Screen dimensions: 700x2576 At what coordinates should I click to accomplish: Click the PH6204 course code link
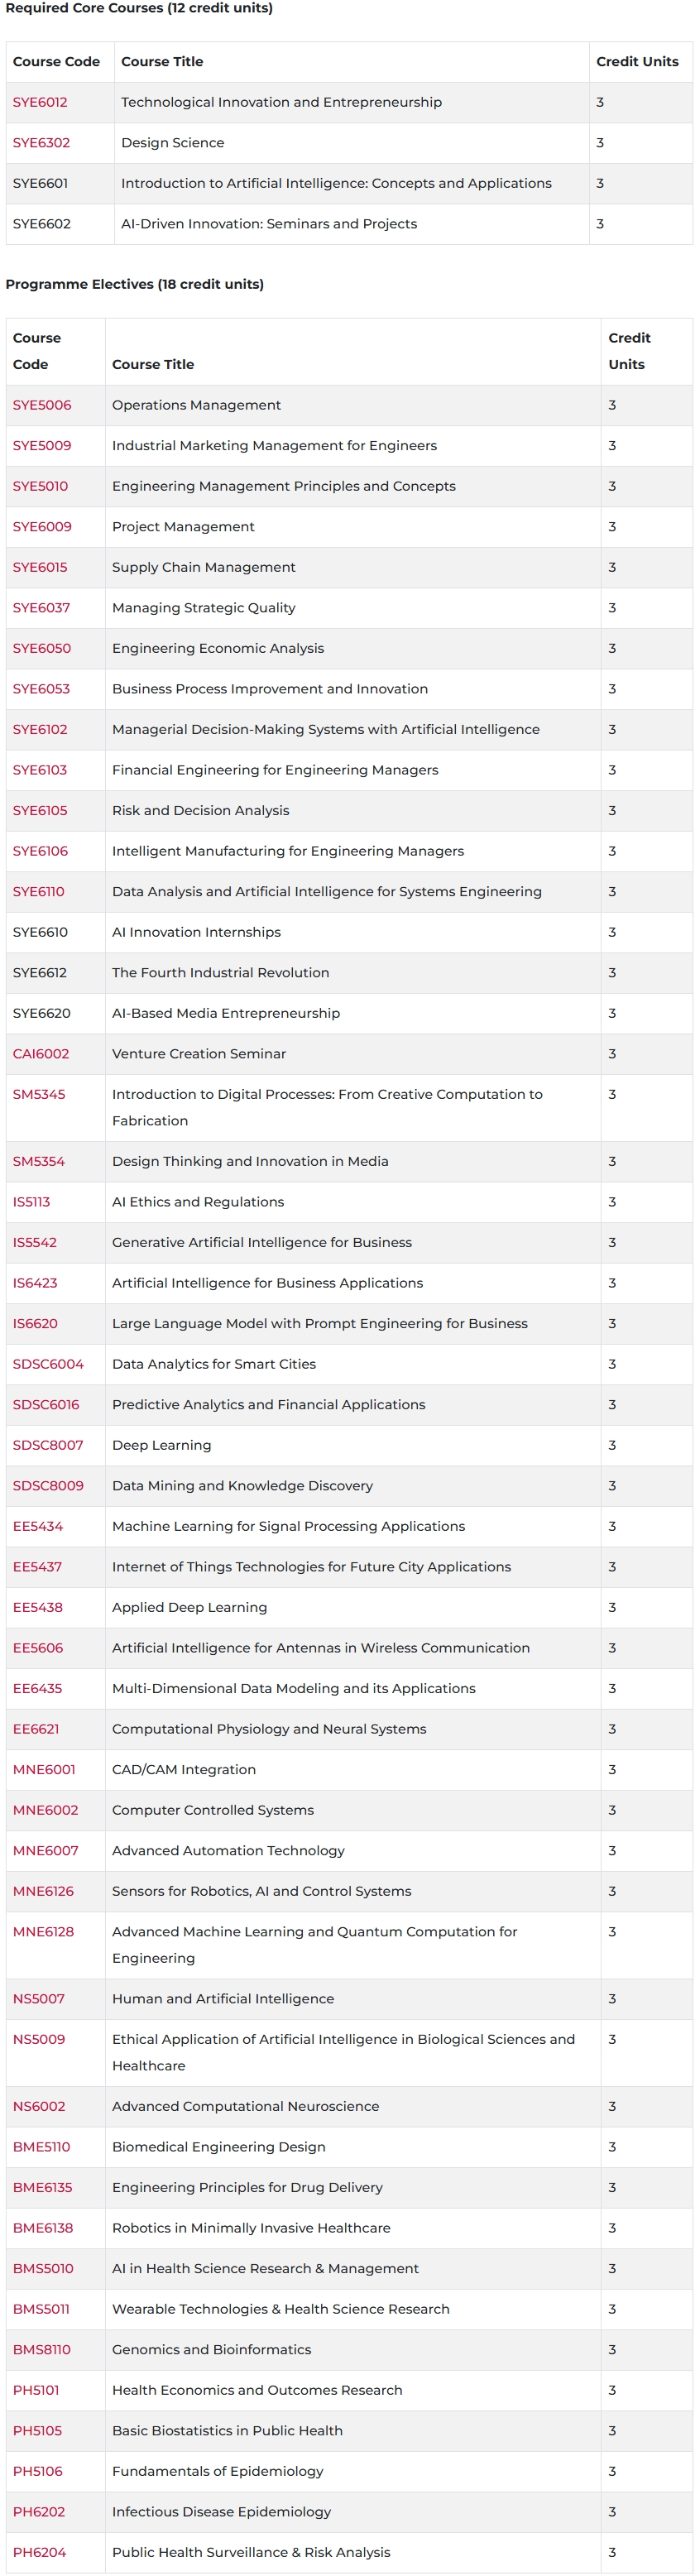[x=39, y=2552]
